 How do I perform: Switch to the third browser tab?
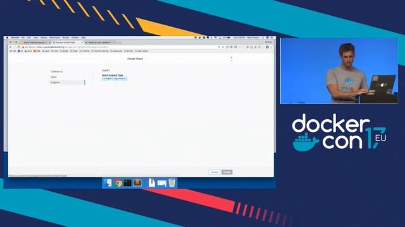tap(101, 42)
